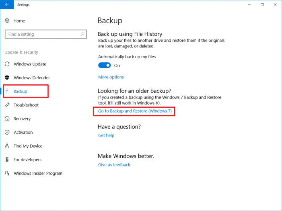Click the Find My Device person icon

(x=7, y=146)
